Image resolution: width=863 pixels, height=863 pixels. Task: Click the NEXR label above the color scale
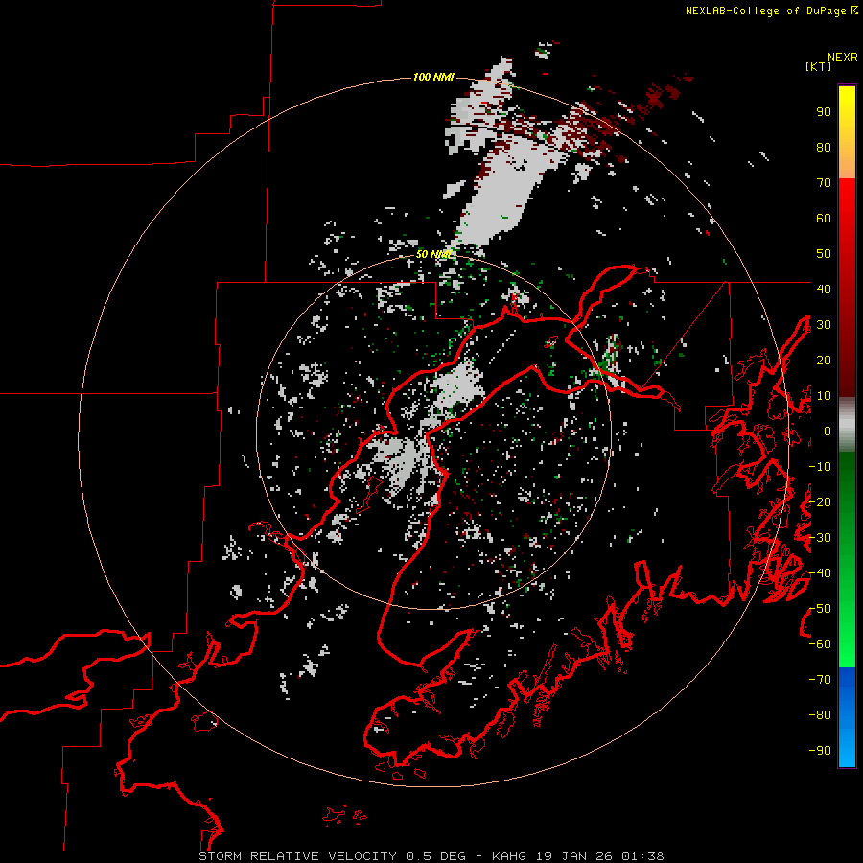click(843, 58)
